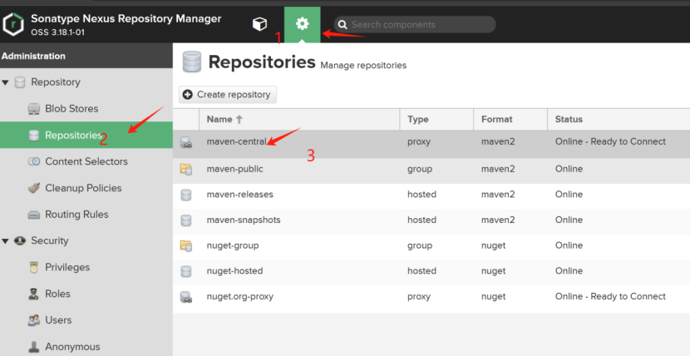Sort by the Status column header

[x=619, y=119]
